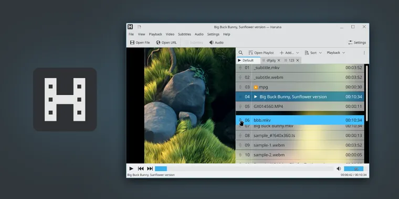The height and width of the screenshot is (199, 399).
Task: Click the 00:00:42 / 00:10:34 time label
Action: [354, 175]
